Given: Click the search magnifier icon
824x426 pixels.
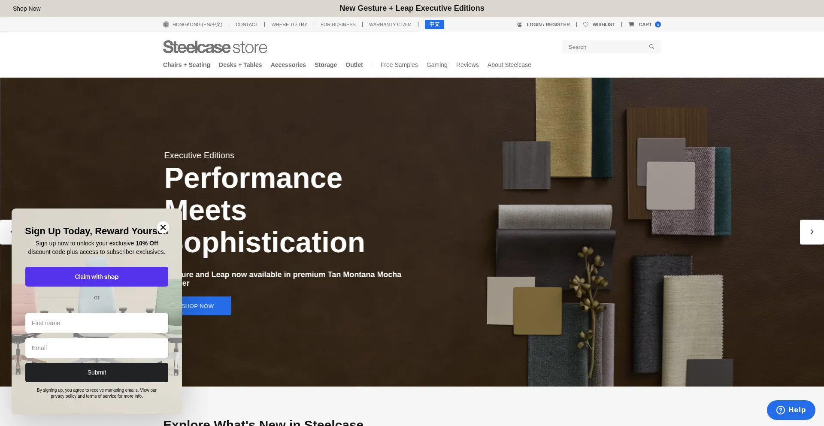Looking at the screenshot, I should pyautogui.click(x=652, y=47).
